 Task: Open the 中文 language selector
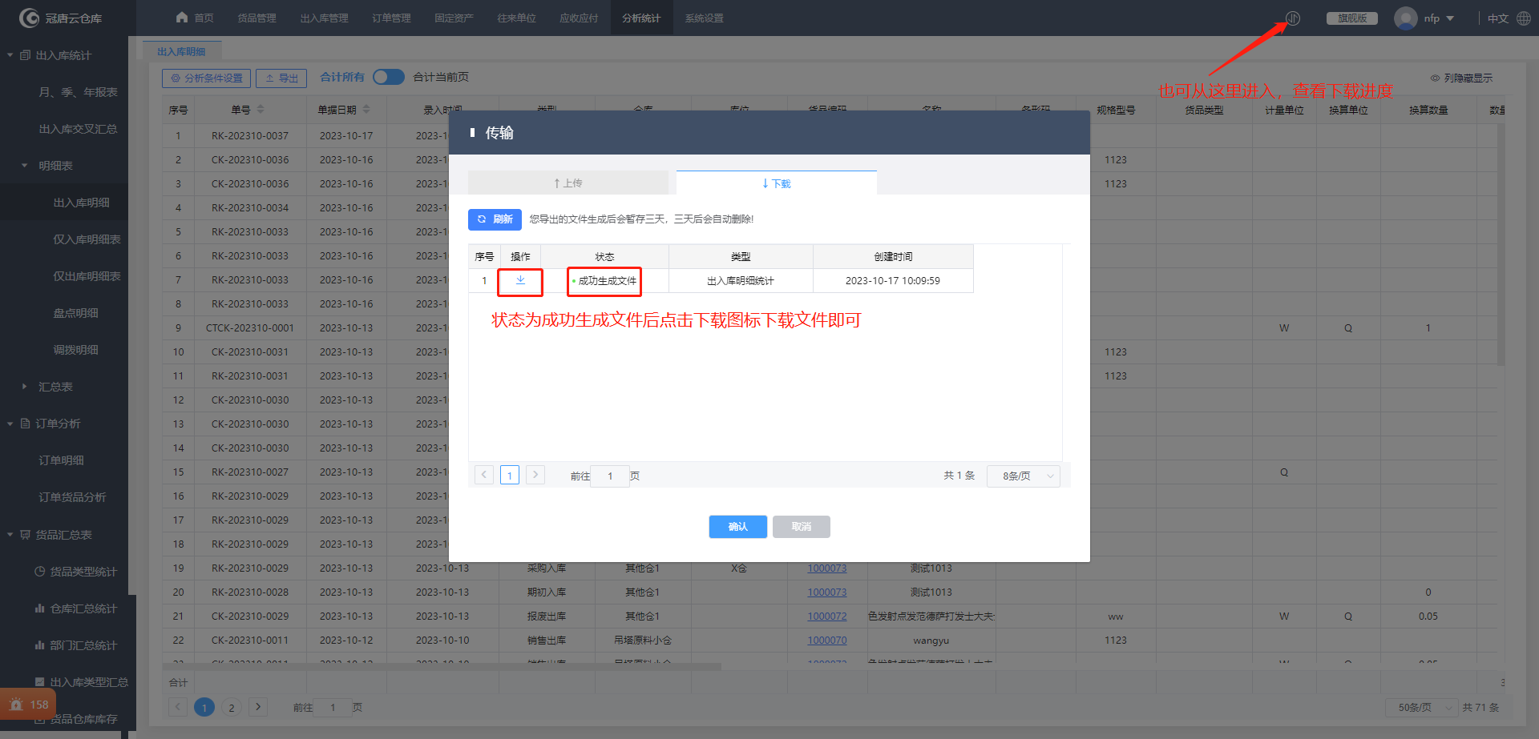point(1497,18)
